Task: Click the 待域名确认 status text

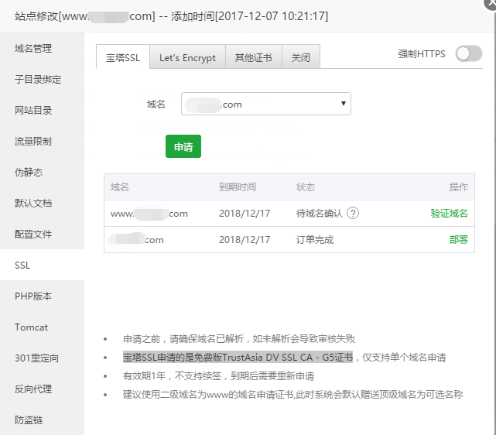Action: (319, 213)
